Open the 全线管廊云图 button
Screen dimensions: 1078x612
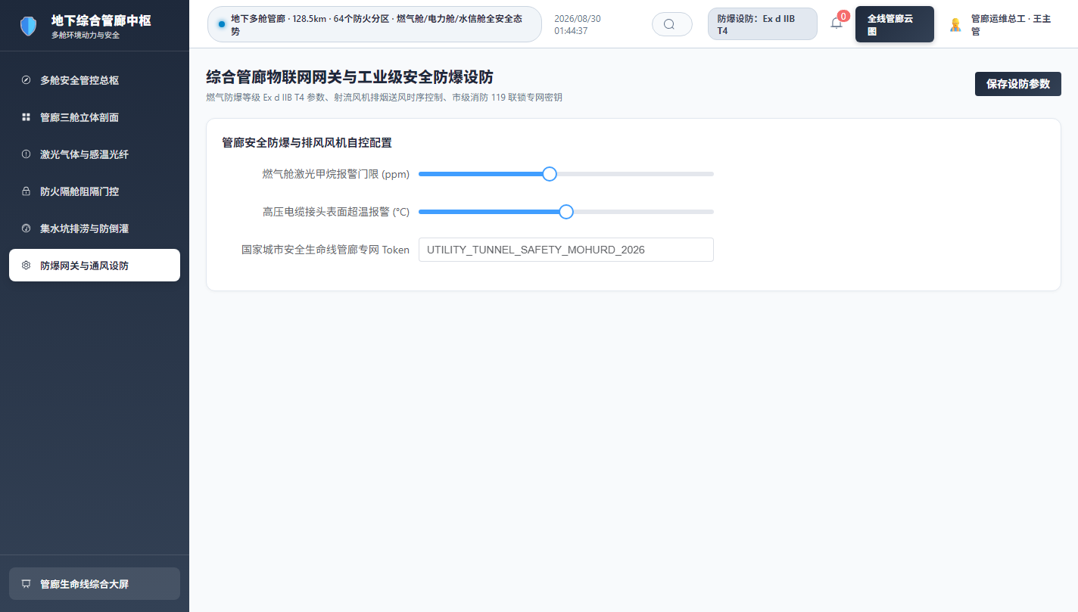tap(894, 24)
